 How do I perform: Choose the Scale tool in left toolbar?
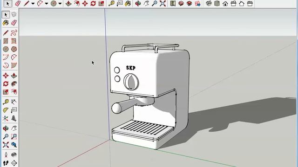[6, 92]
